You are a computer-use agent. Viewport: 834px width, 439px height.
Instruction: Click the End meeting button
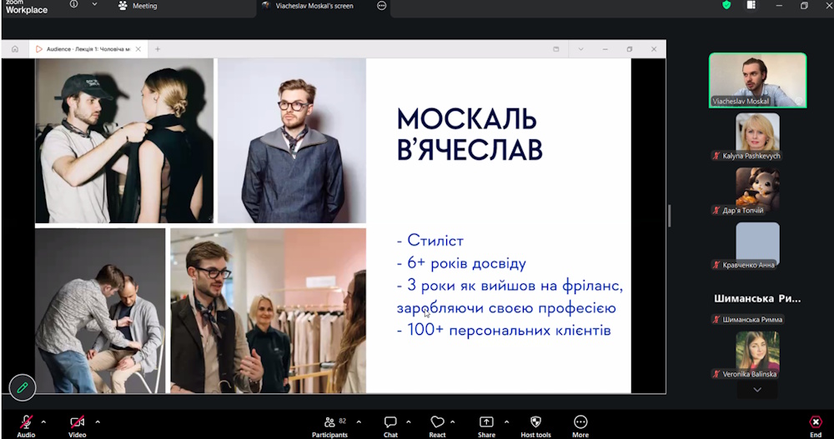[x=816, y=422]
